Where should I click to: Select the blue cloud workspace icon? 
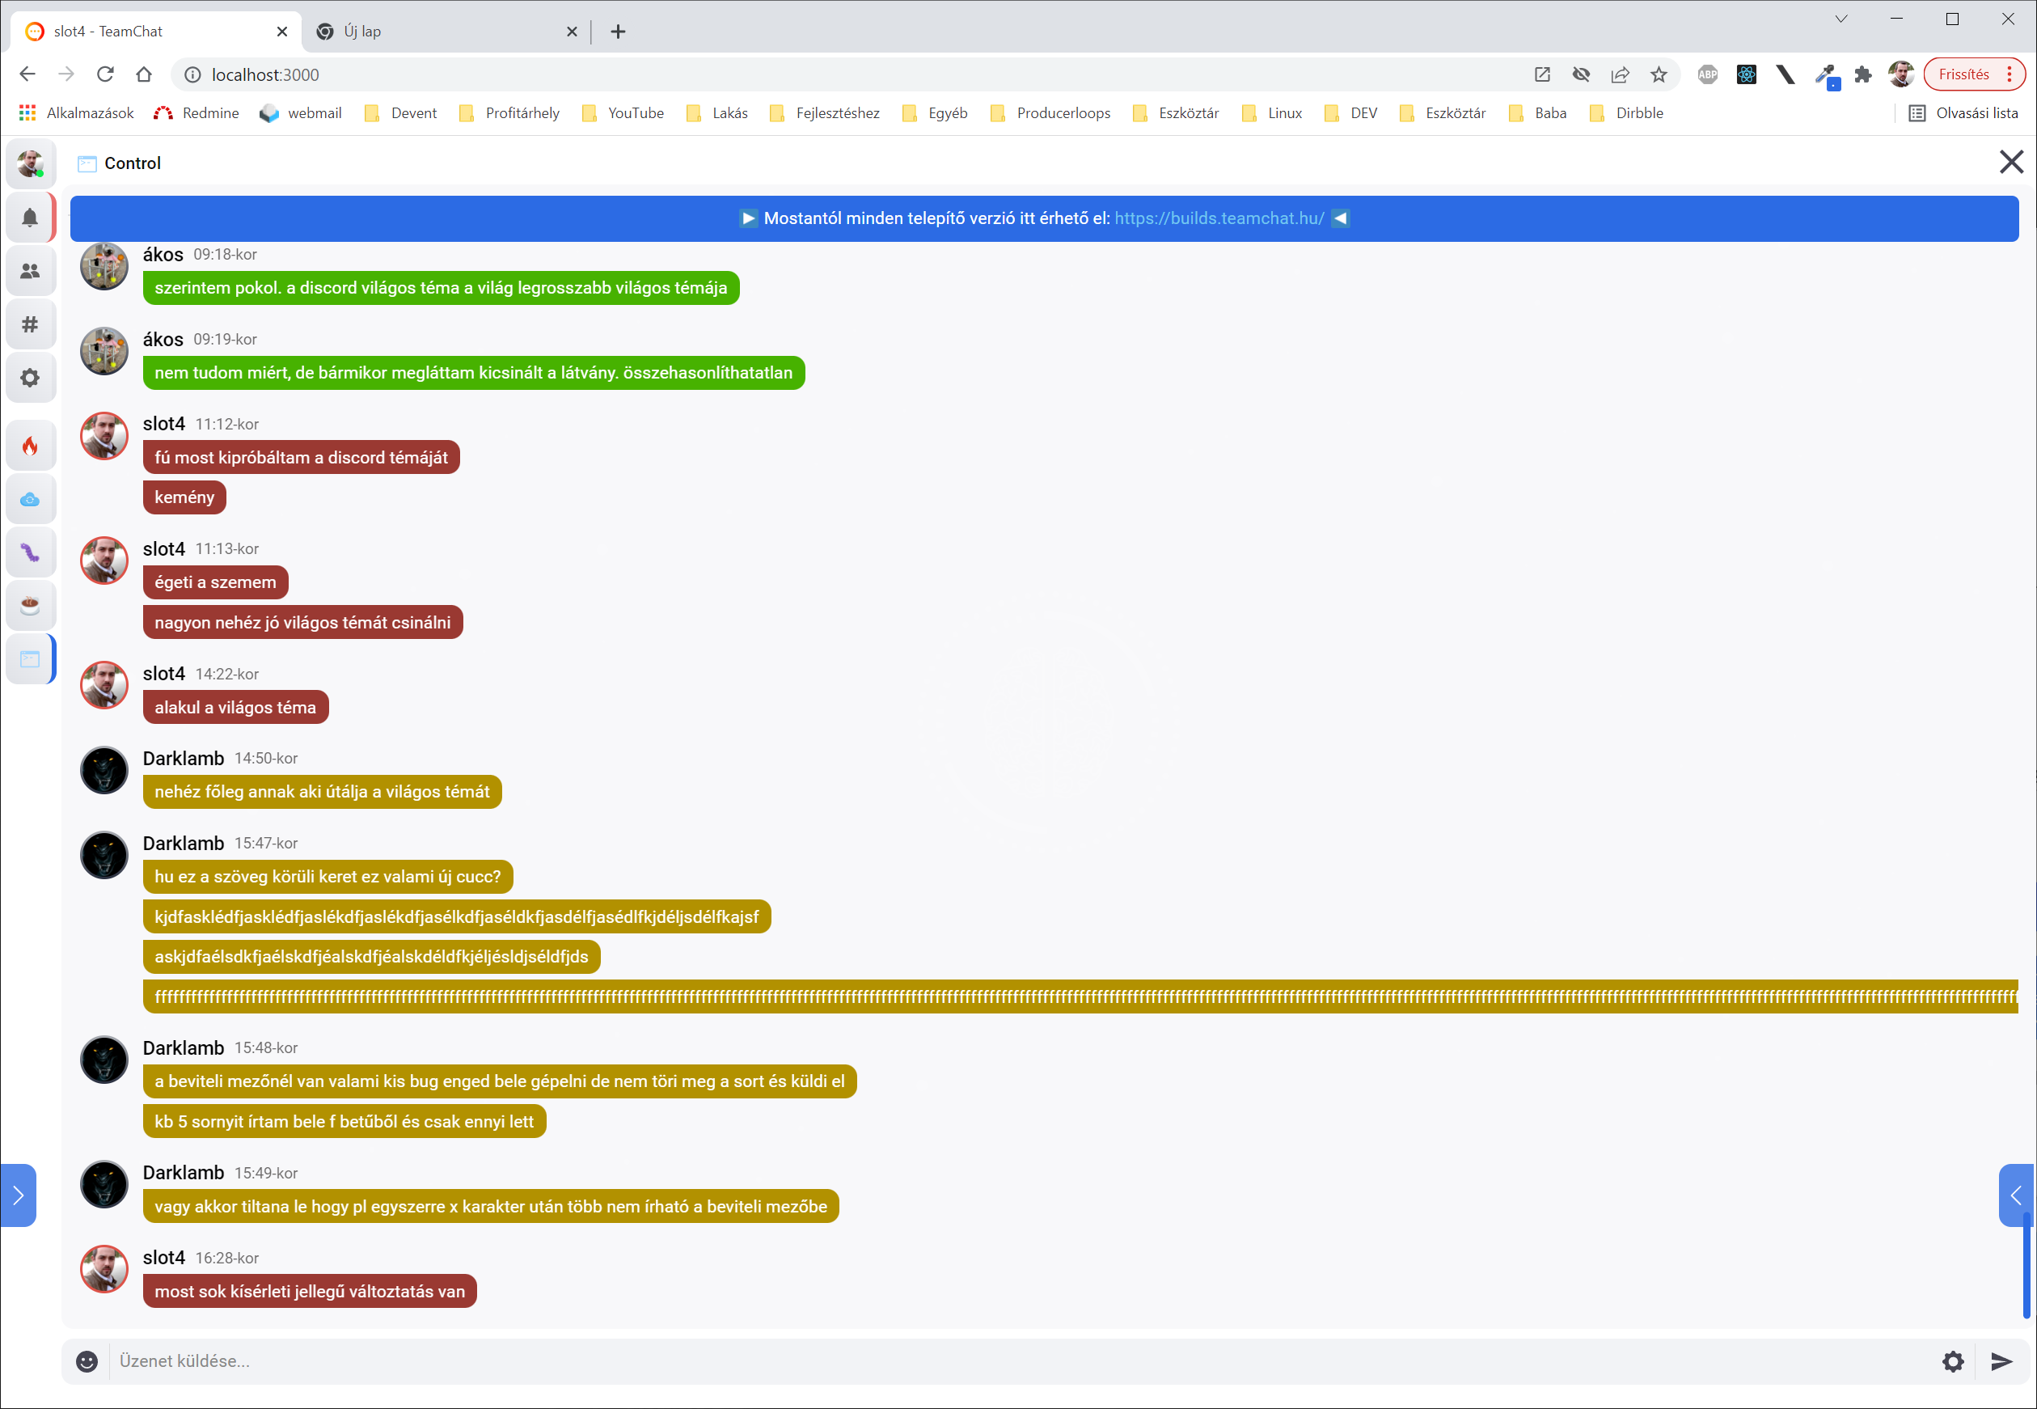[30, 500]
